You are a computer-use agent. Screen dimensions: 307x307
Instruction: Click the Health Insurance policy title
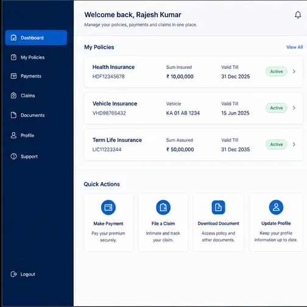(x=113, y=67)
